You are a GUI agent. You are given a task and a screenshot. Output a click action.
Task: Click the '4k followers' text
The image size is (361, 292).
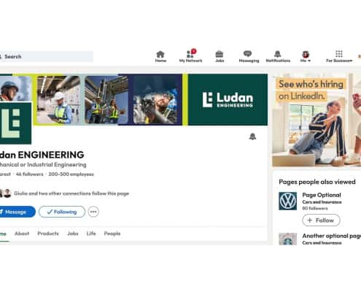[29, 174]
